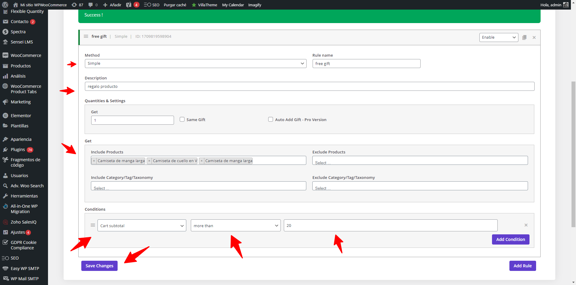Open the Enable status dropdown

click(x=499, y=37)
